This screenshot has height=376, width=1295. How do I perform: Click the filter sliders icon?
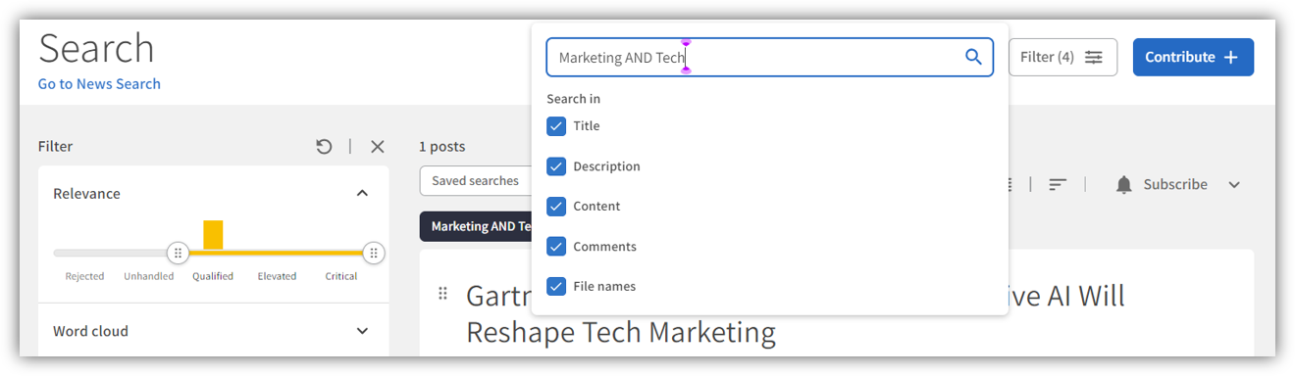click(x=1094, y=57)
